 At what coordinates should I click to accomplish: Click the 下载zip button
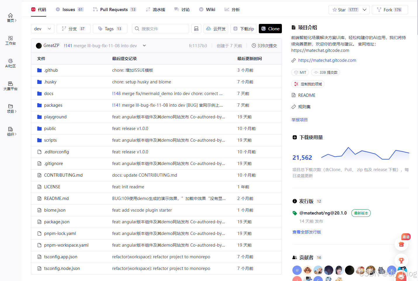point(244,29)
